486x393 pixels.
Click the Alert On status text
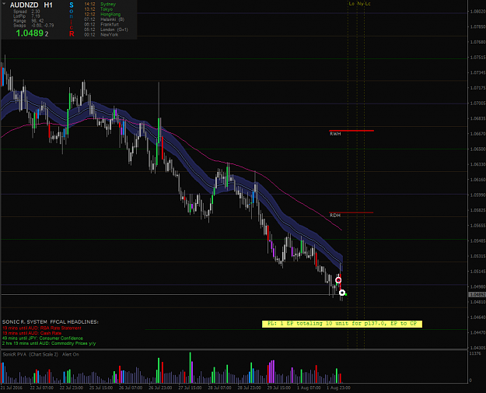click(71, 354)
